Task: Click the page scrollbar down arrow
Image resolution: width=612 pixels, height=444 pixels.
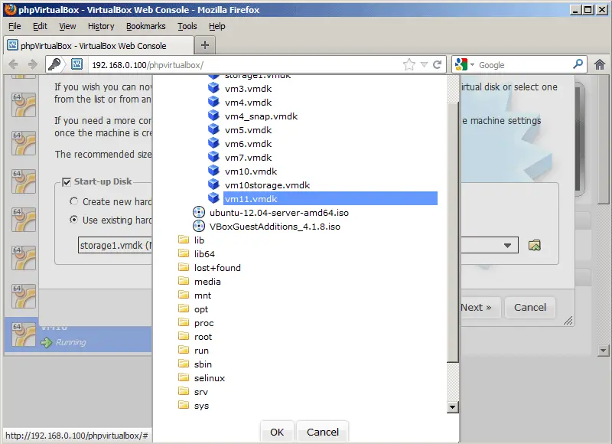Action: click(x=603, y=351)
